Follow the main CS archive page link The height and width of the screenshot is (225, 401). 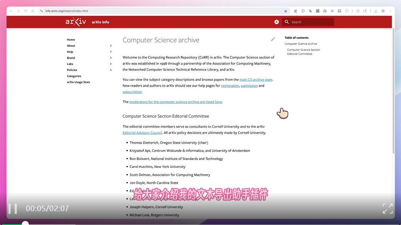pyautogui.click(x=256, y=80)
